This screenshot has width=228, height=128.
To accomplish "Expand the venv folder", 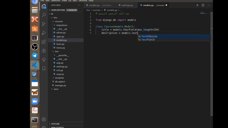I will [56, 89].
